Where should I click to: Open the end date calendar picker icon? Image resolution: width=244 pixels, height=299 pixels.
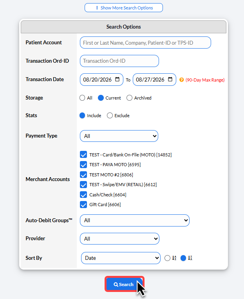(x=170, y=79)
